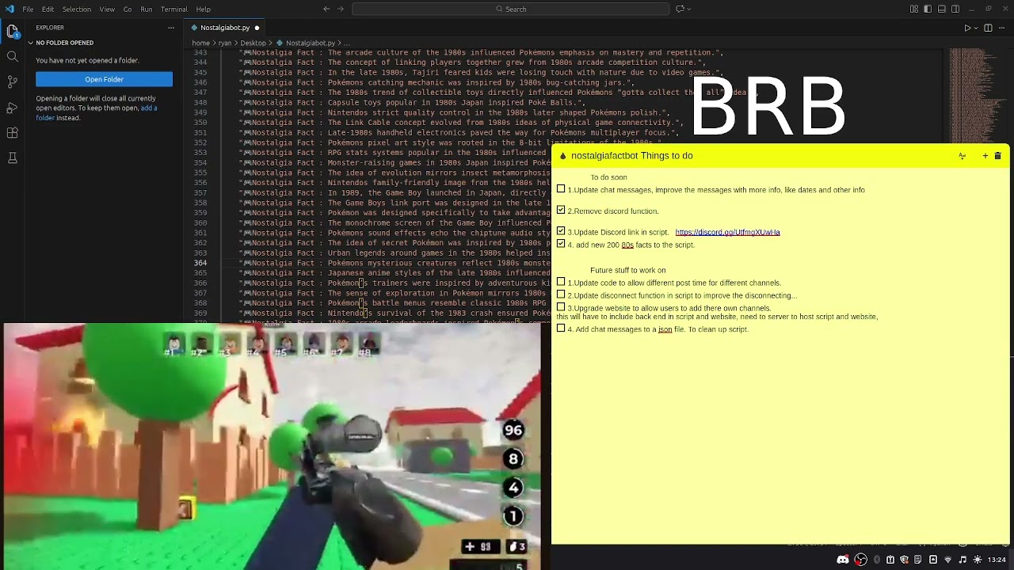Delete the sticky note with trash icon

coord(997,156)
